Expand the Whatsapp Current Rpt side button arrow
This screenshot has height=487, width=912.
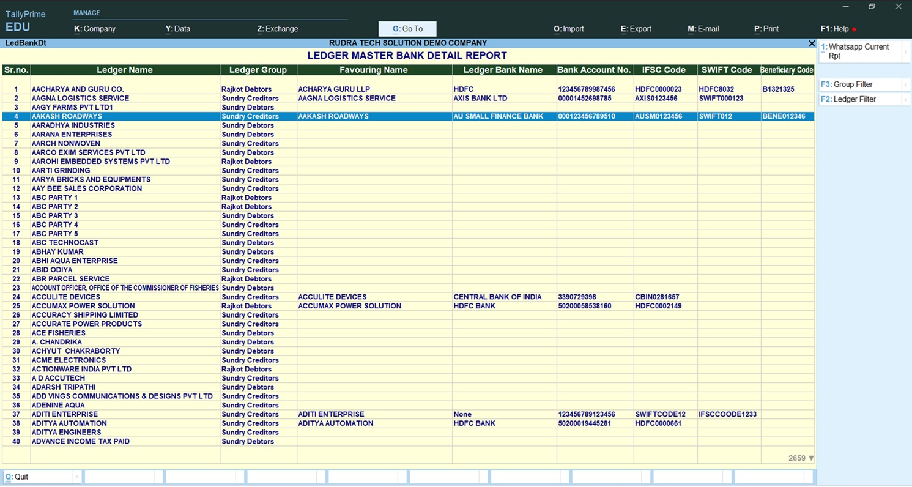(906, 52)
